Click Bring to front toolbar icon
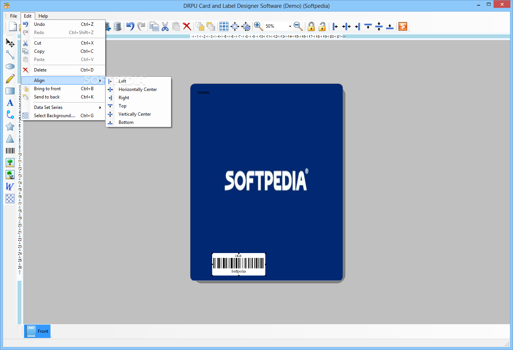 (200, 26)
